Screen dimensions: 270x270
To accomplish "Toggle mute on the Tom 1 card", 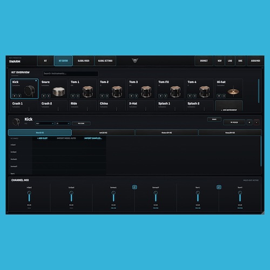I will click(x=73, y=96).
